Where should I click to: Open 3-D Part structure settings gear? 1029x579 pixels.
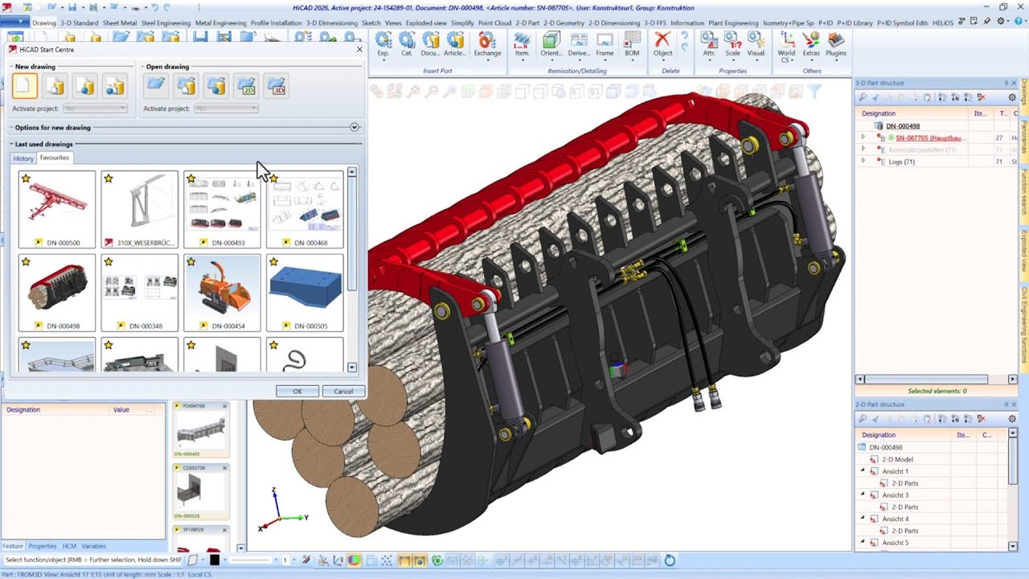(1012, 97)
